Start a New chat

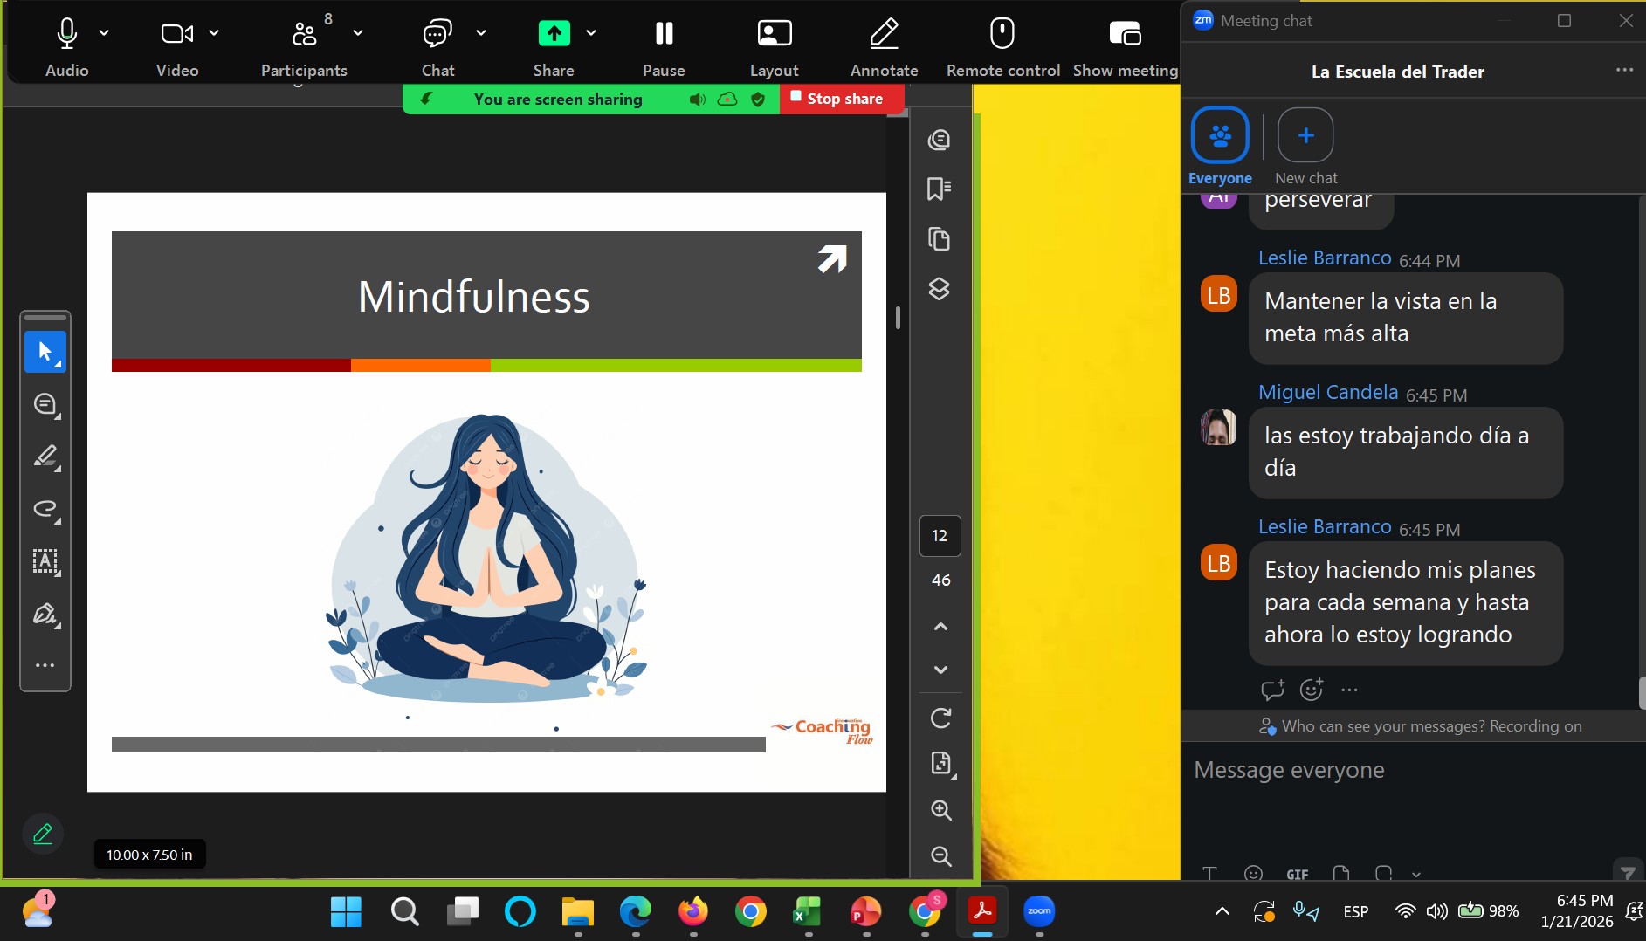click(x=1305, y=135)
